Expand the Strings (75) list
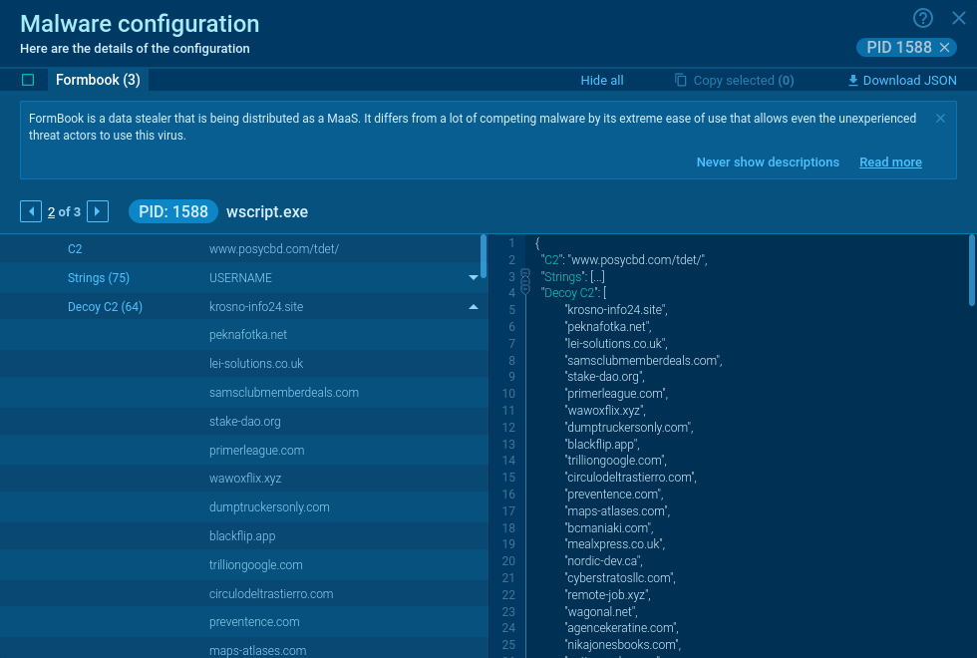 click(474, 278)
